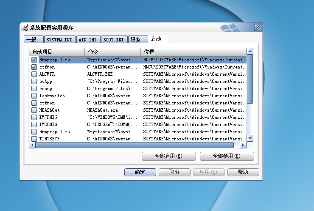
Task: Enable the IMSCMIG startup checkbox
Action: coord(34,124)
